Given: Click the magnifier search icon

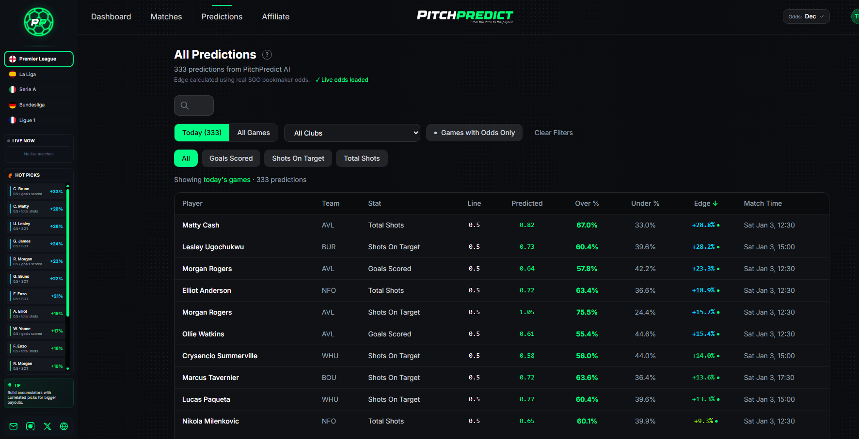Looking at the screenshot, I should point(185,106).
